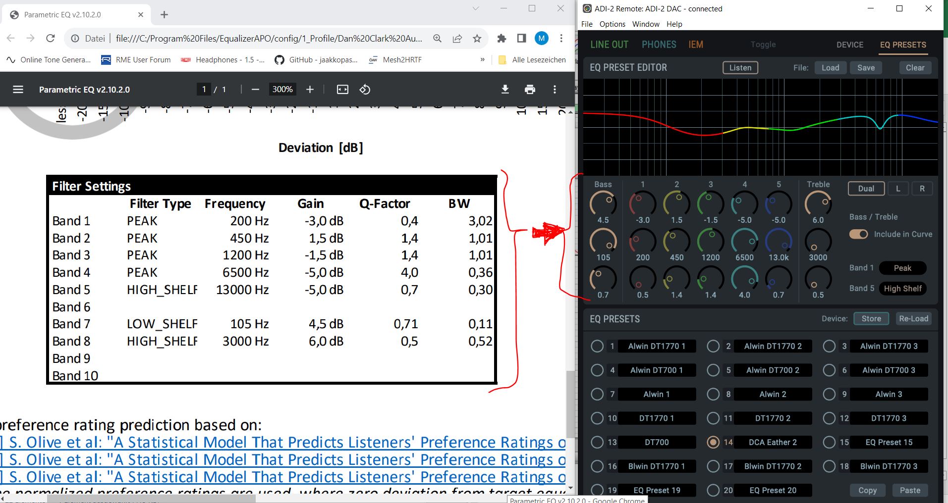Image resolution: width=948 pixels, height=503 pixels.
Task: Open File menu in ADI-2 Remote
Action: point(587,24)
